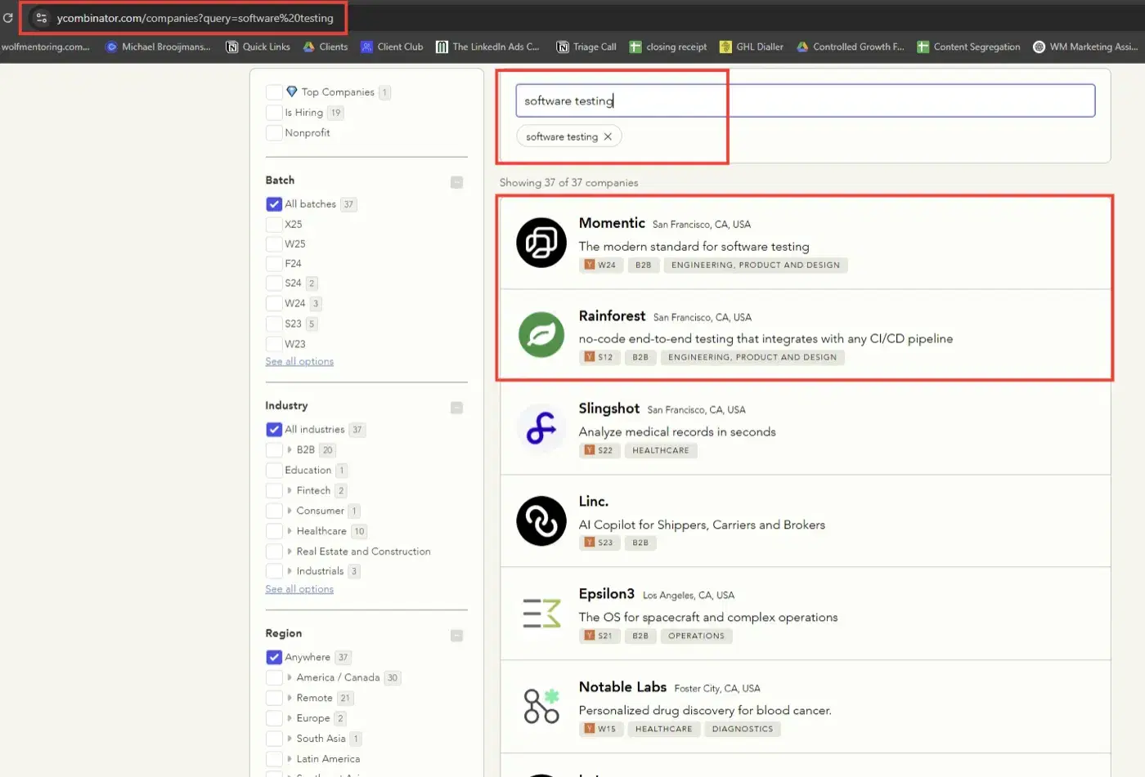Click the HEALTHCARE tag on Slingshot
Viewport: 1145px width, 777px height.
click(661, 450)
